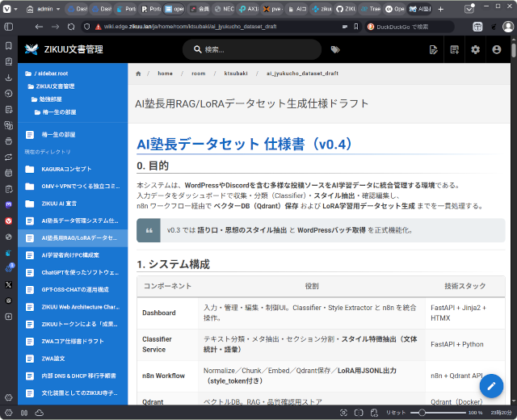Click the browser reload button
The height and width of the screenshot is (420, 517).
click(69, 27)
